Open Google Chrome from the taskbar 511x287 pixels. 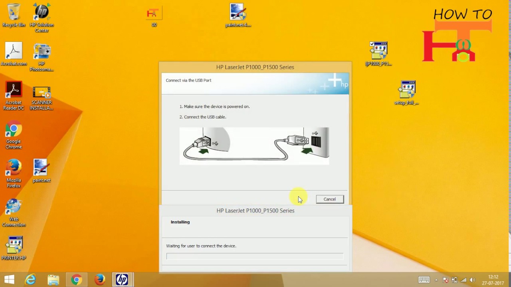77,280
